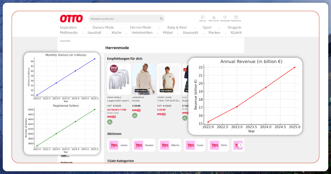Image resolution: width=331 pixels, height=174 pixels.
Task: Click the %Sale Kategorien heading
Action: 121,161
